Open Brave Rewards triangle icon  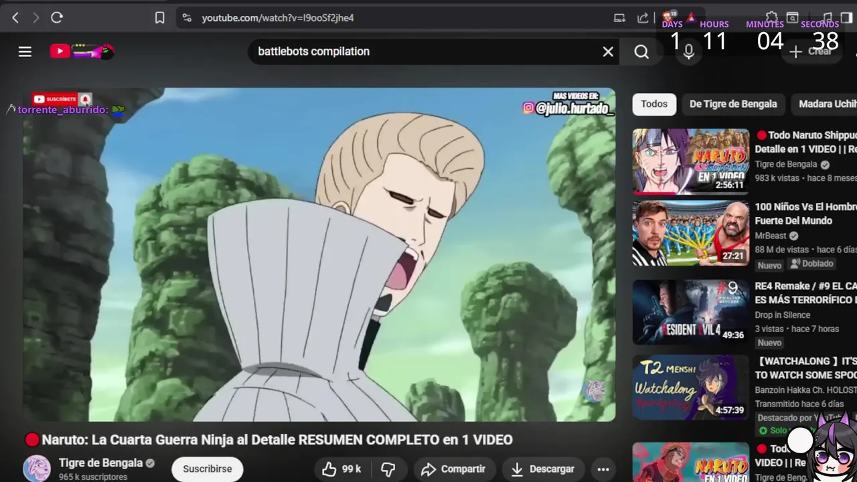tap(691, 17)
